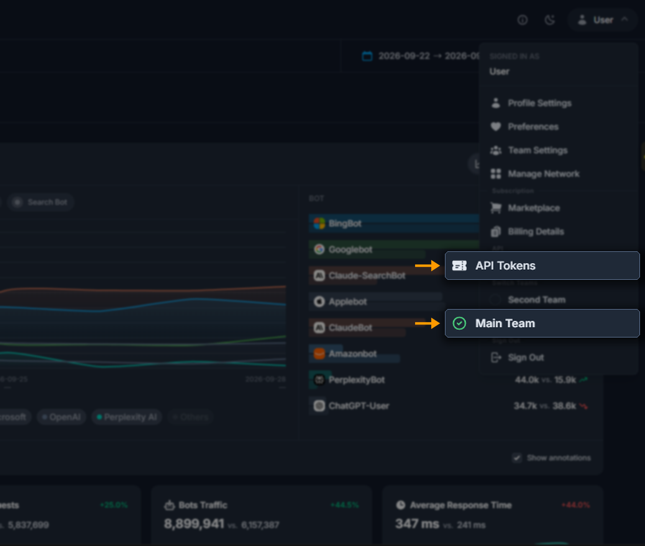
Task: Click the Average Response Time clock icon
Action: (400, 505)
